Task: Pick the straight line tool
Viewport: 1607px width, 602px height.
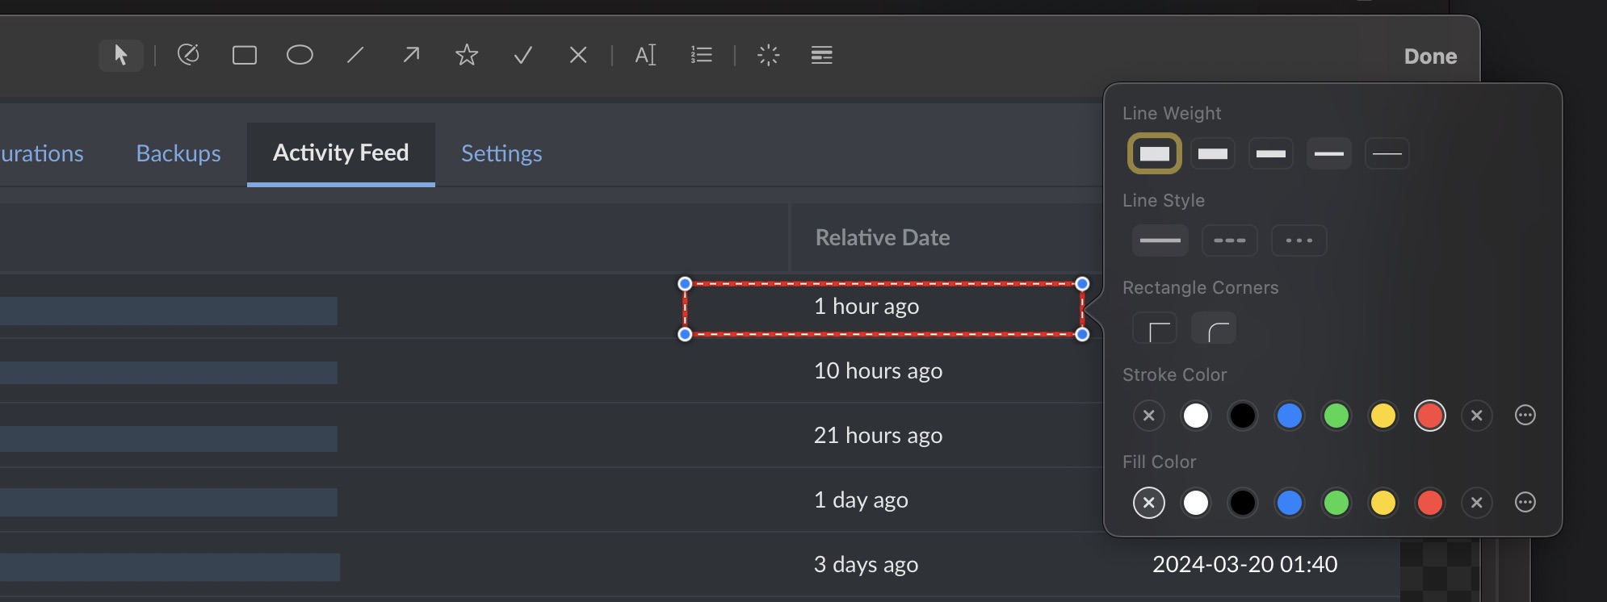Action: 355,55
